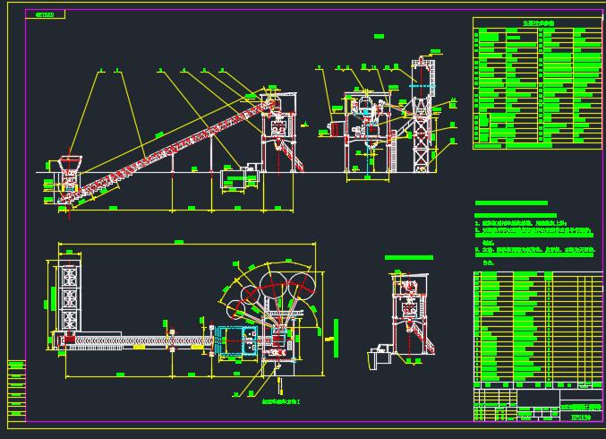Select the revision strip in the left margin

[x=17, y=391]
